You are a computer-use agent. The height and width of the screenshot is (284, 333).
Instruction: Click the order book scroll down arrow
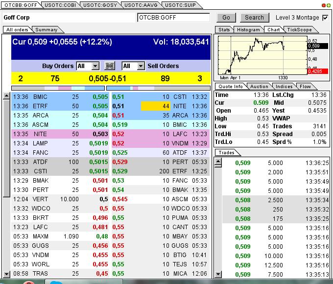pos(6,274)
